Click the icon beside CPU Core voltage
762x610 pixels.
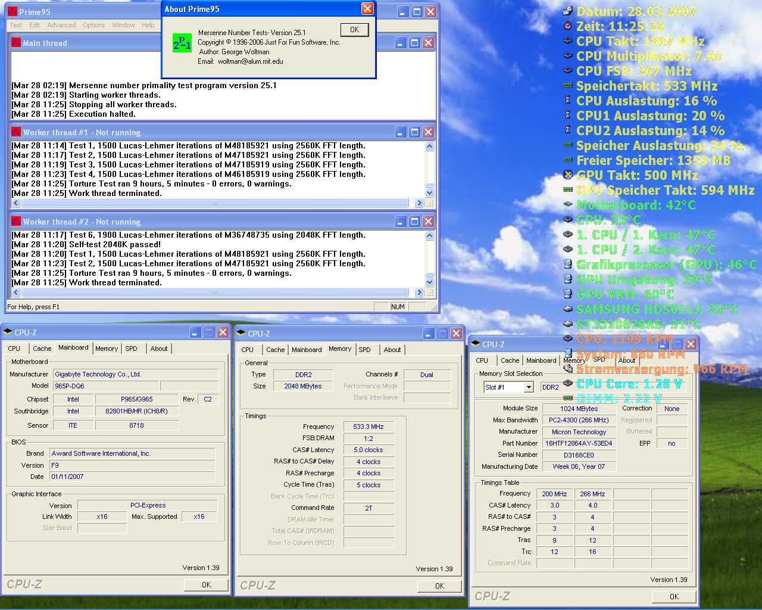coord(568,383)
